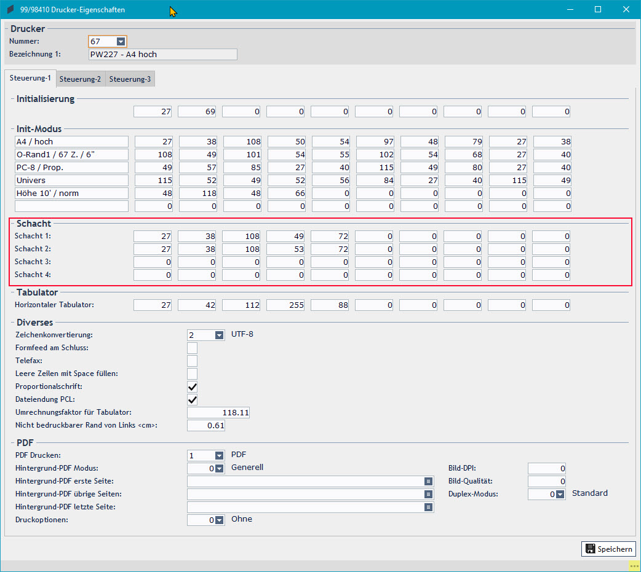Select value 84 in the Univers row
Viewport: 641px width, 572px height.
coord(375,181)
